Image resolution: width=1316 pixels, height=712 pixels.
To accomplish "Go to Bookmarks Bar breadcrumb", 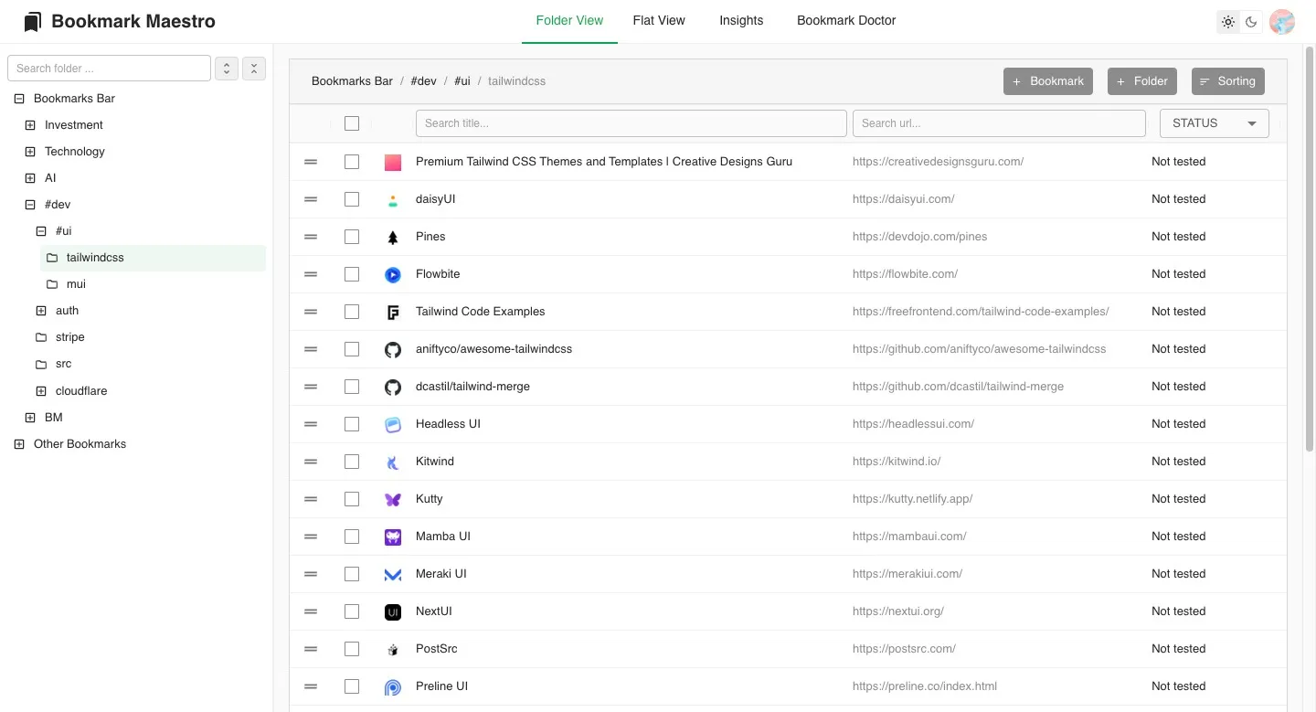I will [x=352, y=81].
